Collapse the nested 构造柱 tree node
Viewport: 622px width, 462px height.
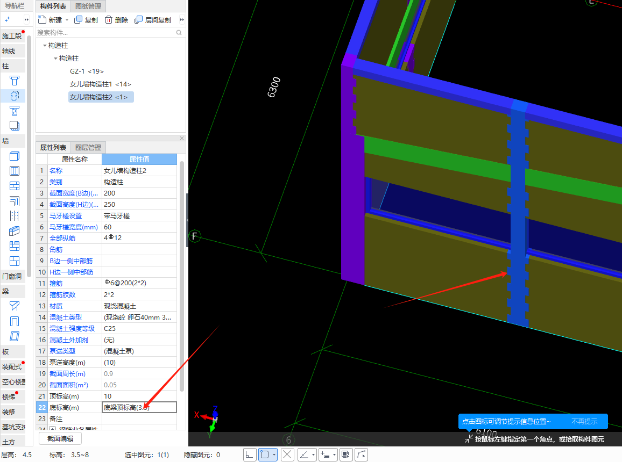(x=55, y=58)
